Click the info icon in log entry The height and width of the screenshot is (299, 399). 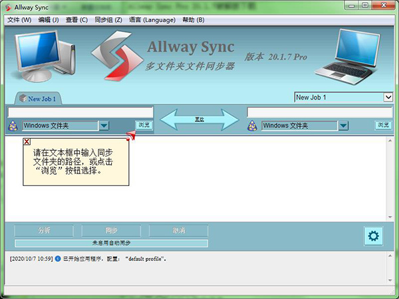click(58, 259)
